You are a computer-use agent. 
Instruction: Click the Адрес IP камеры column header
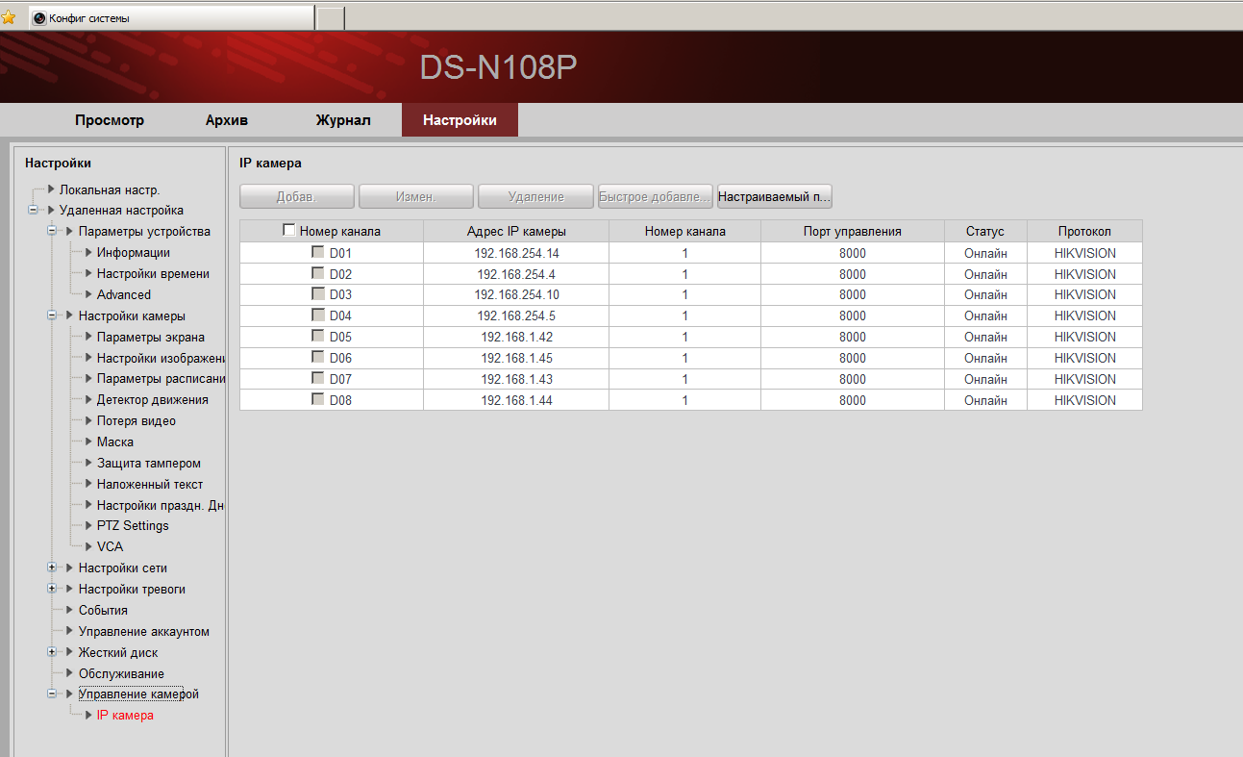tap(516, 231)
